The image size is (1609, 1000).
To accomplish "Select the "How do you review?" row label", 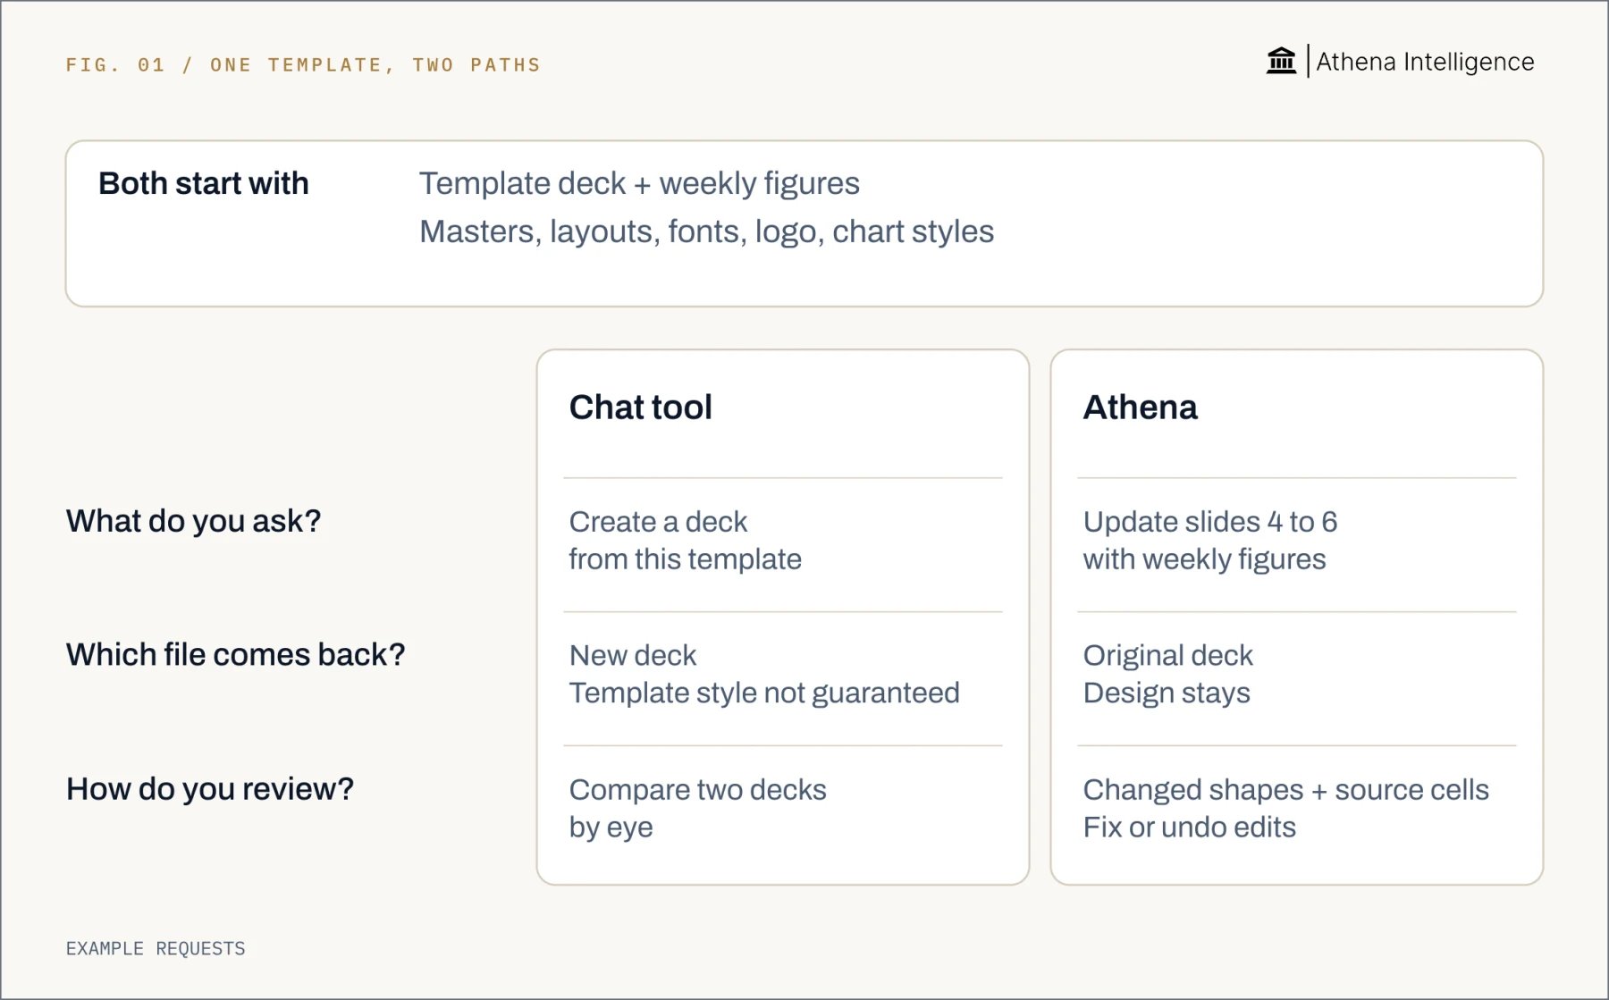I will [x=210, y=789].
